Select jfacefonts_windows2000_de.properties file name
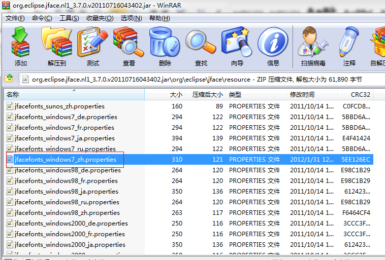The height and width of the screenshot is (260, 385). click(x=71, y=223)
